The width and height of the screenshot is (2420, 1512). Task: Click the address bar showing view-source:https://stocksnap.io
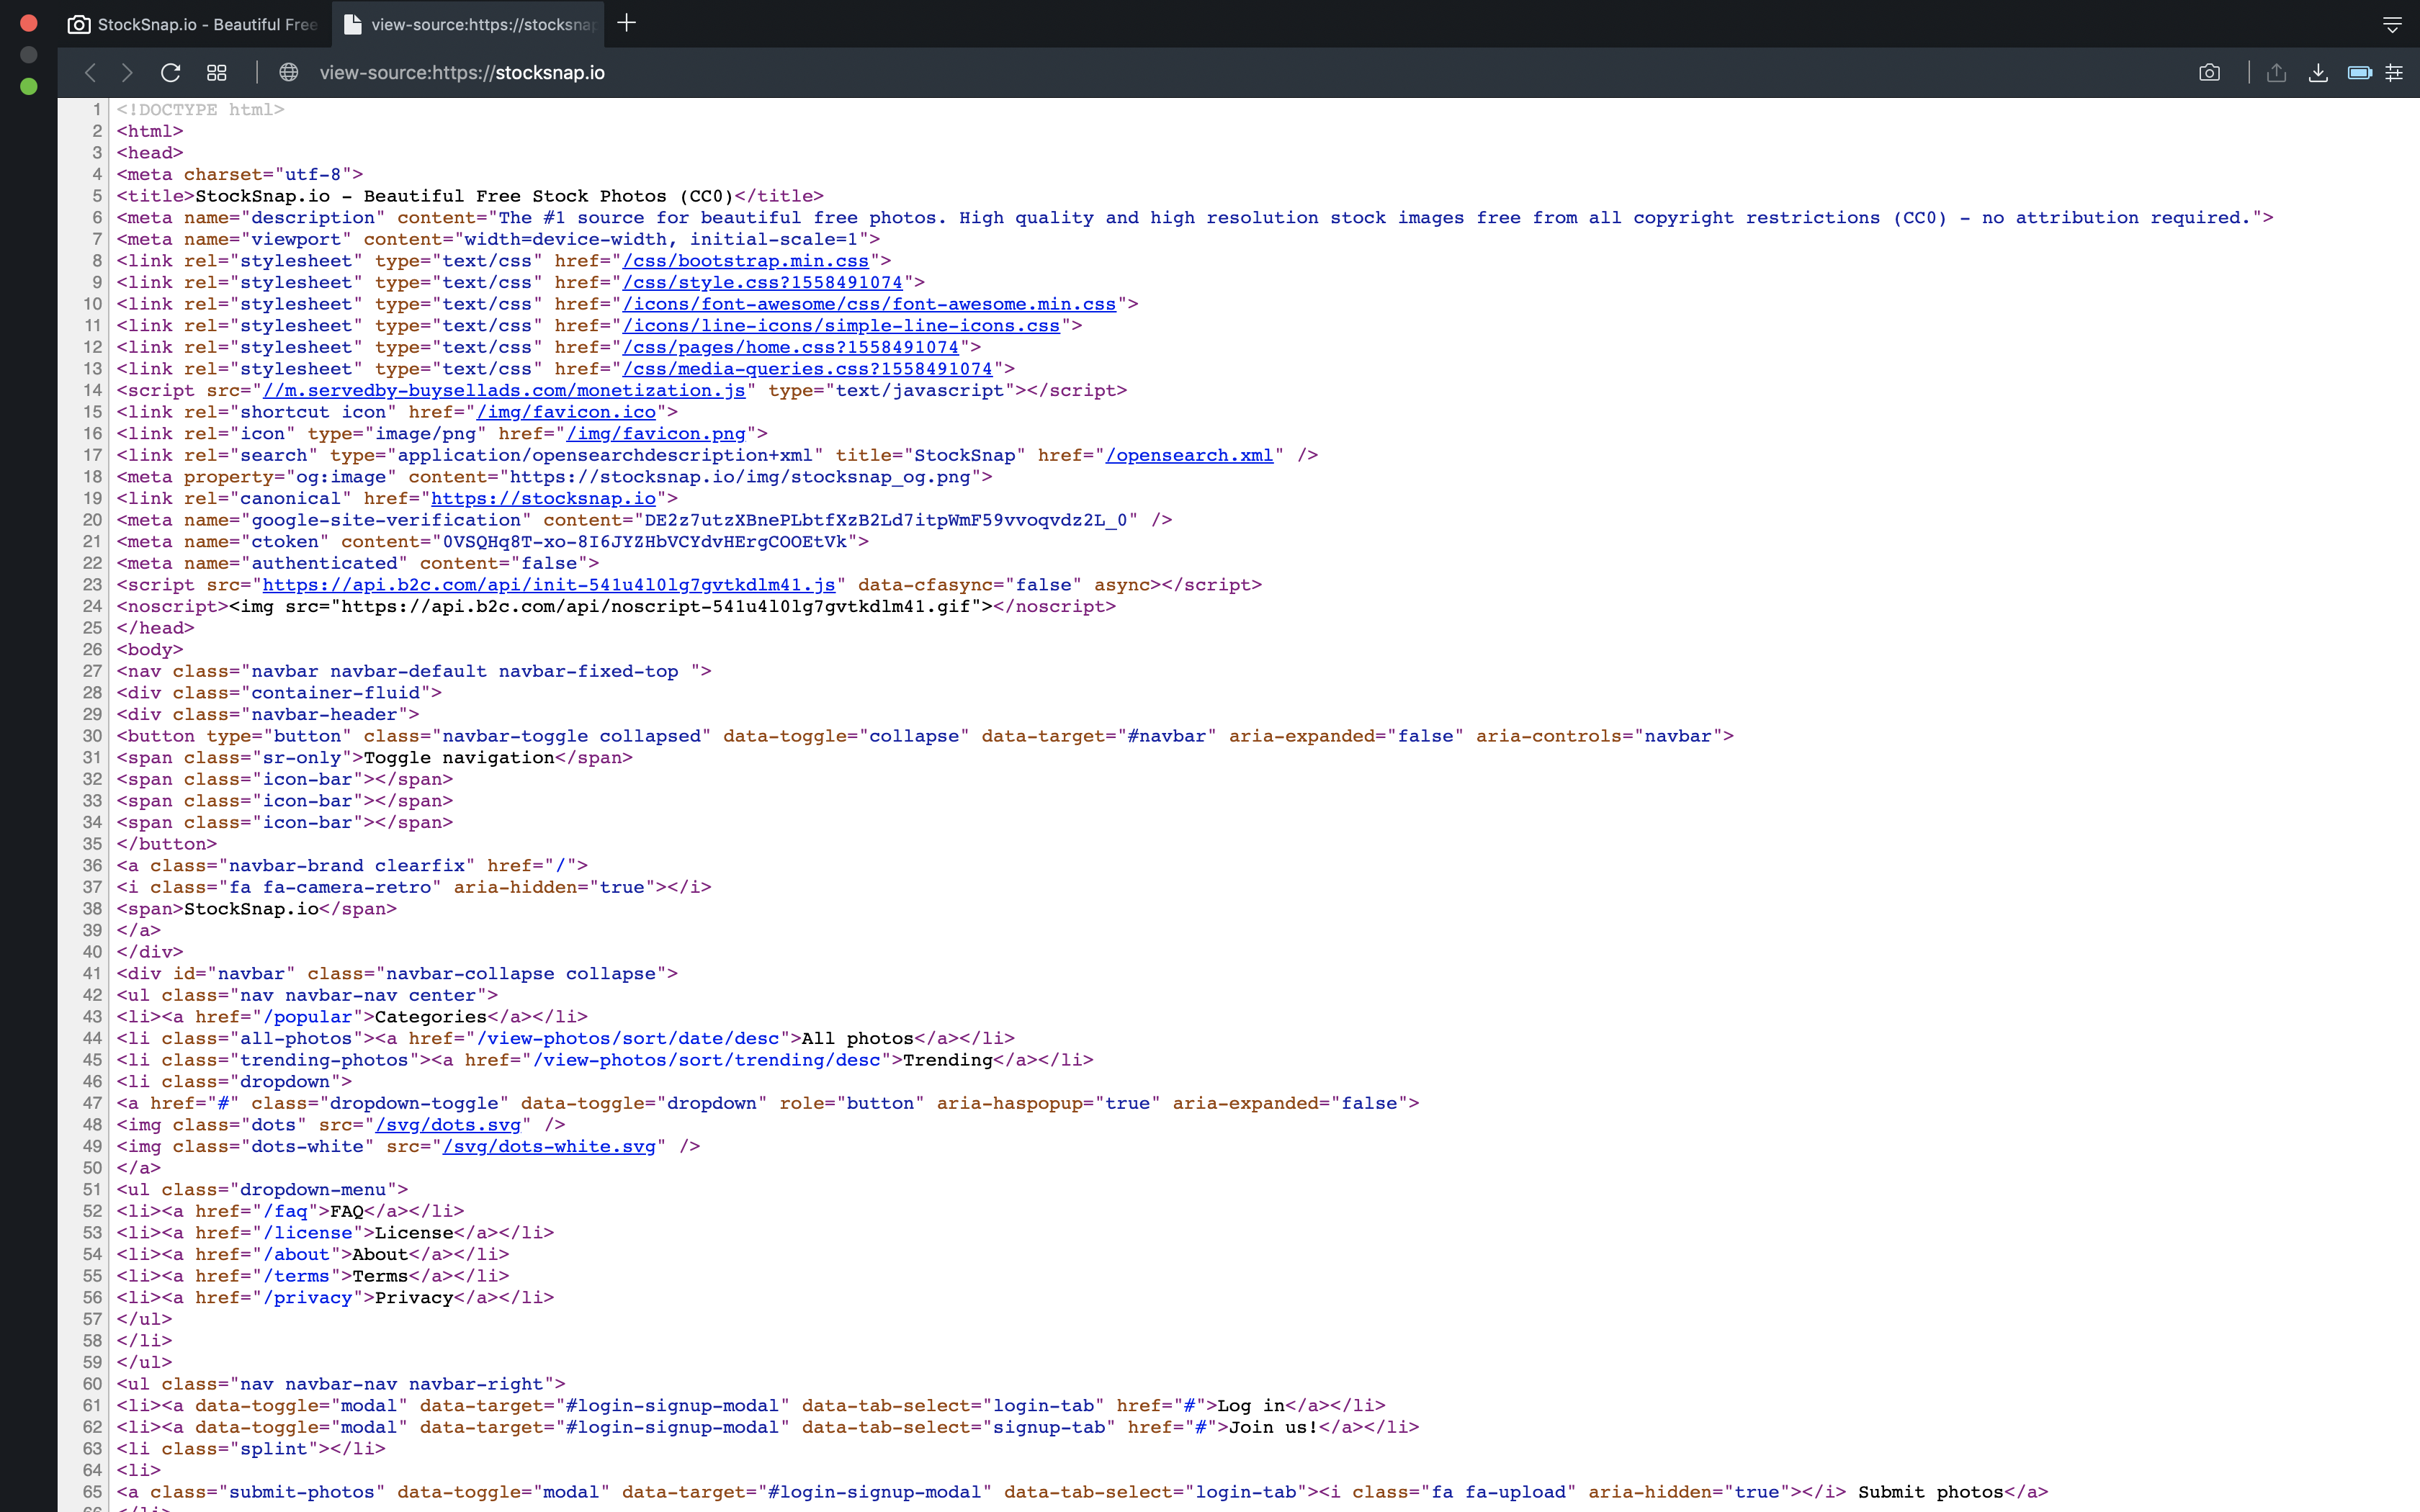(462, 73)
